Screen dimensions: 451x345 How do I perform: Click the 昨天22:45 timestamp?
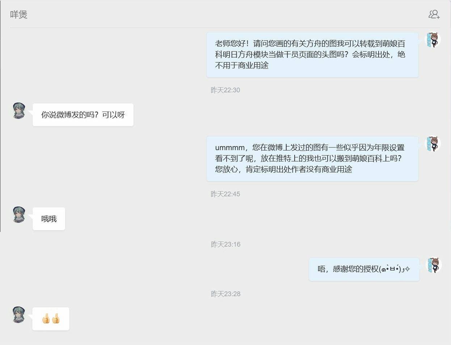point(225,194)
